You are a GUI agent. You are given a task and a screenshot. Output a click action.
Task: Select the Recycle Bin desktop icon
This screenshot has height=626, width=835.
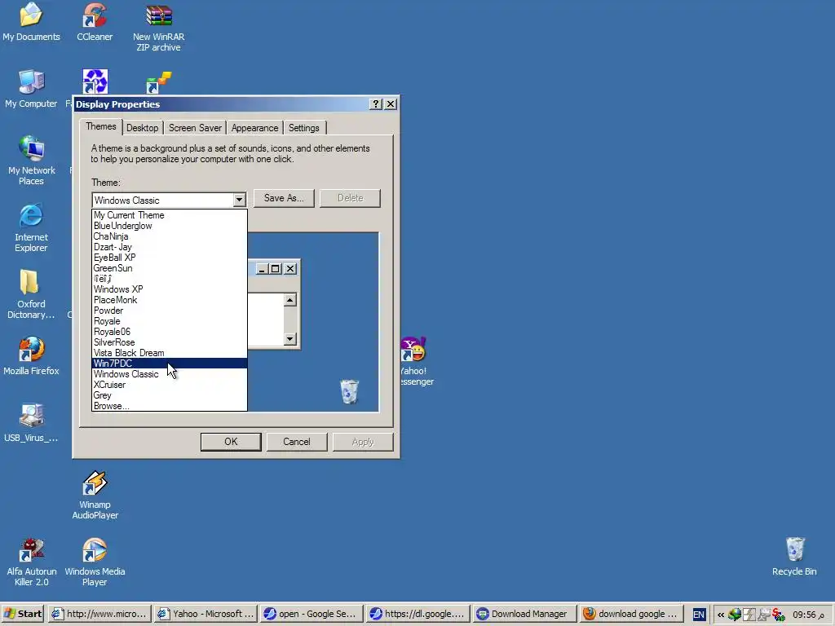tap(794, 557)
